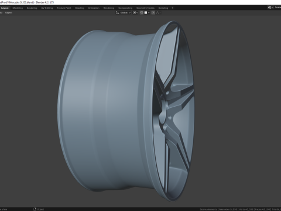Open the Sculpting workspace tab
Viewport: 281px width, 211px height.
(32, 8)
